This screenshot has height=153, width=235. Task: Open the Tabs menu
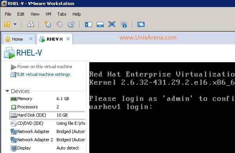click(62, 14)
